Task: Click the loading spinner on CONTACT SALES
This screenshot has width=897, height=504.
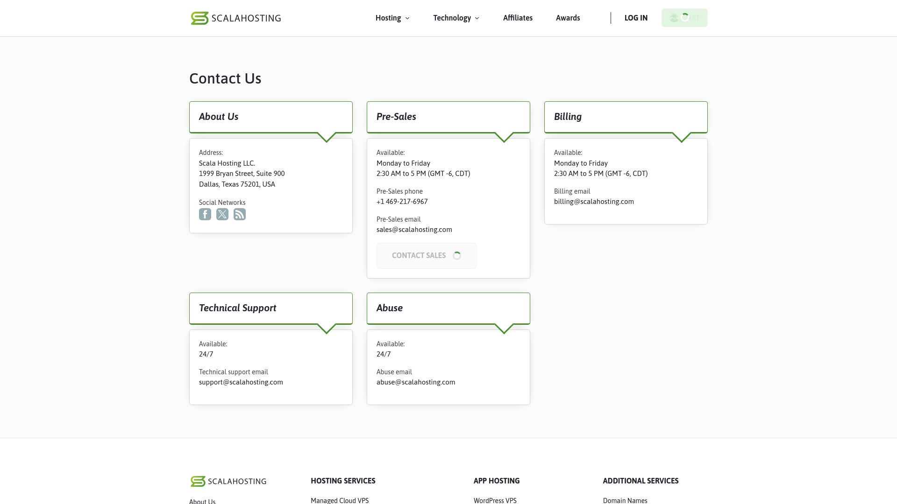Action: click(456, 255)
